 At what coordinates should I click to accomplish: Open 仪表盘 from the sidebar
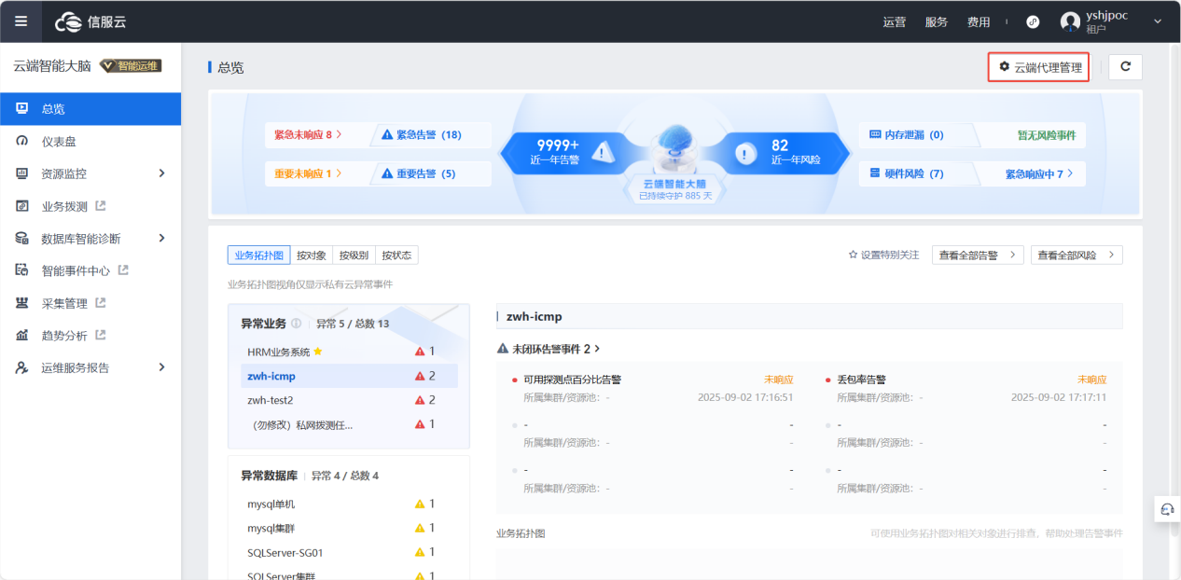tap(58, 141)
